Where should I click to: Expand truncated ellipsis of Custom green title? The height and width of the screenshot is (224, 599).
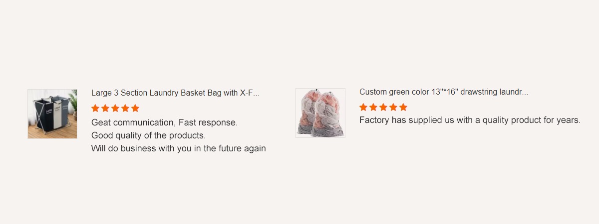pyautogui.click(x=525, y=94)
